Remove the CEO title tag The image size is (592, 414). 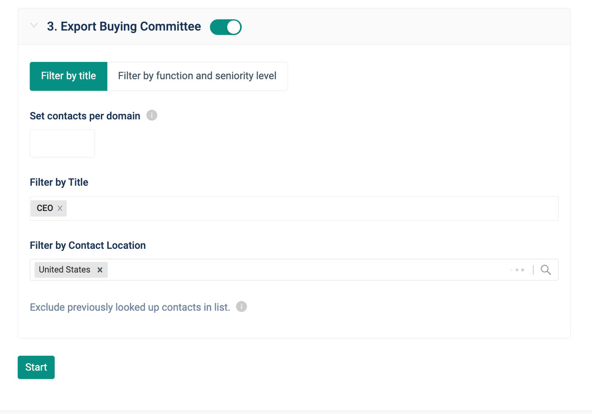tap(60, 209)
